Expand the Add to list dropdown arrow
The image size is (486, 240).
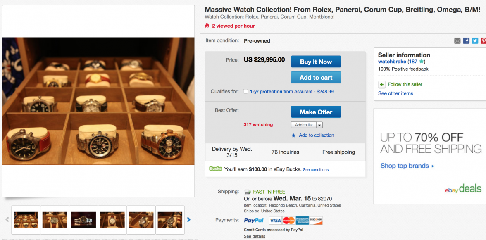(319, 125)
